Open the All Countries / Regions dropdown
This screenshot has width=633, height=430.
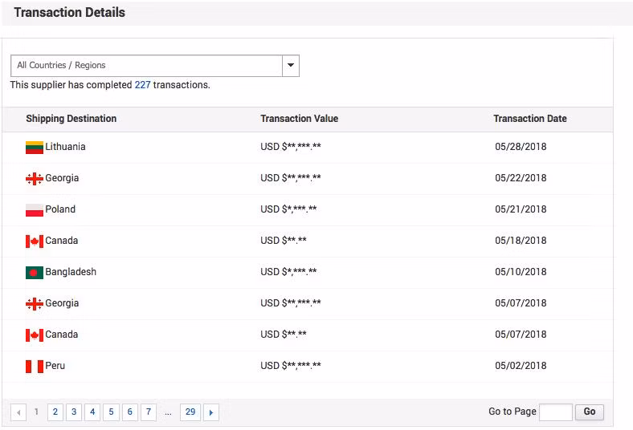(x=147, y=66)
